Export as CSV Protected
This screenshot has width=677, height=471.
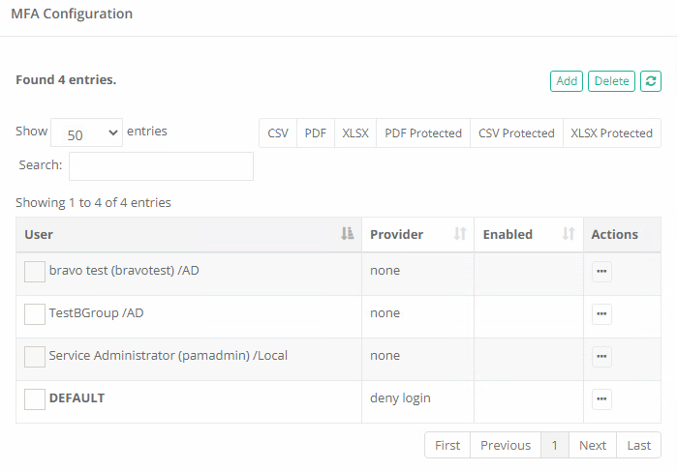[x=516, y=133]
